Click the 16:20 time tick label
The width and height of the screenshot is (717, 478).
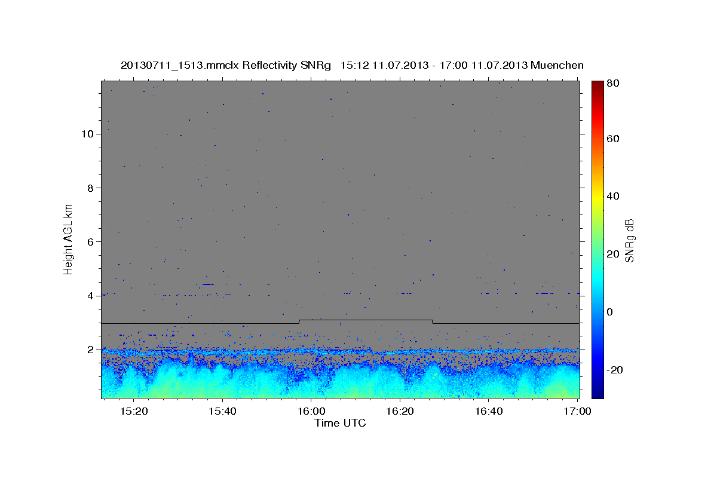click(400, 411)
